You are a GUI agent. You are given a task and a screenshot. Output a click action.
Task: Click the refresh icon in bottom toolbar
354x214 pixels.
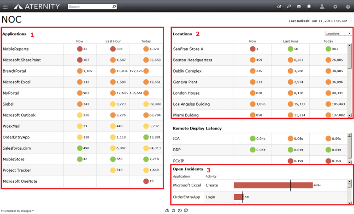coord(186,210)
